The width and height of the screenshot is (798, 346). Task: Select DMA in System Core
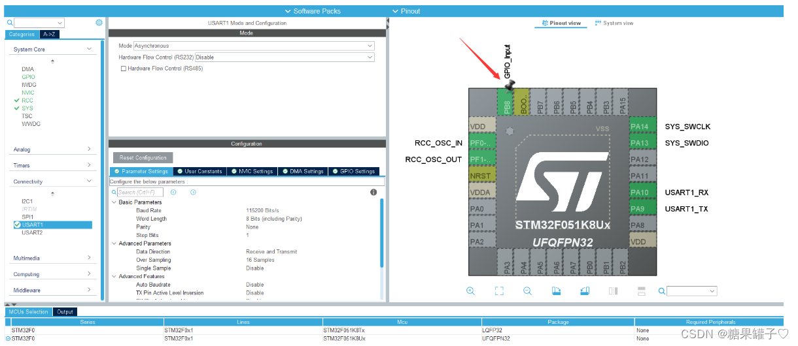(27, 69)
